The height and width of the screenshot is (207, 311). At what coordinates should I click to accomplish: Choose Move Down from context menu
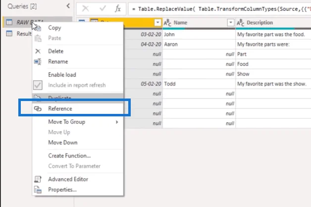click(x=63, y=143)
